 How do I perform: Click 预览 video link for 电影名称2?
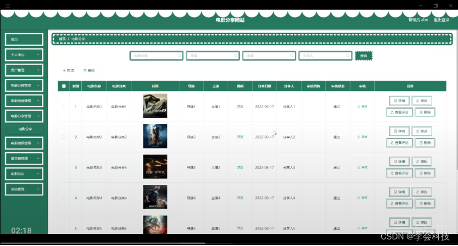pos(240,137)
